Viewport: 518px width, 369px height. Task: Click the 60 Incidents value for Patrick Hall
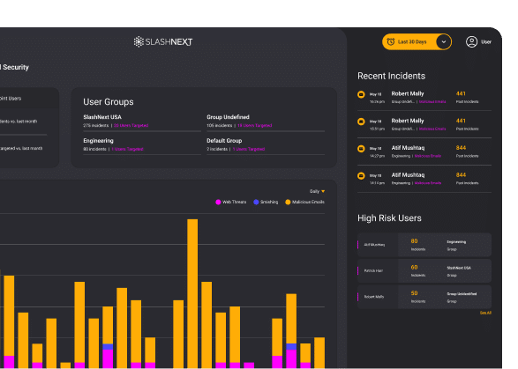(x=414, y=268)
